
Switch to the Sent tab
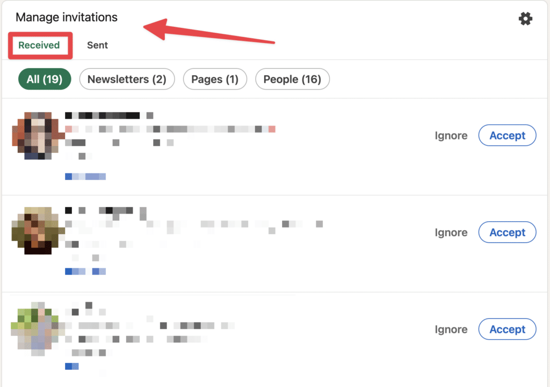coord(97,45)
